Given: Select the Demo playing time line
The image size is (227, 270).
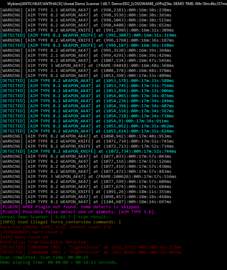Looking at the screenshot, I should click(59, 262).
